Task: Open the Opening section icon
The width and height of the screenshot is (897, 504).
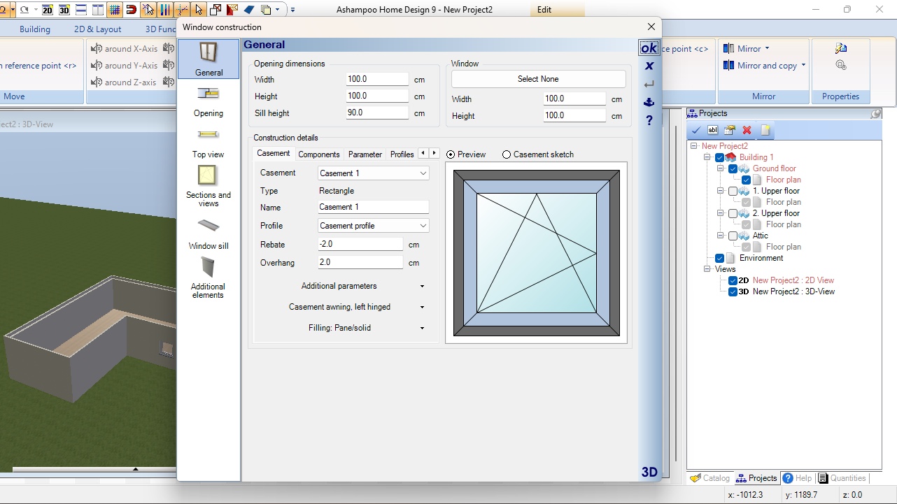Action: point(209,94)
